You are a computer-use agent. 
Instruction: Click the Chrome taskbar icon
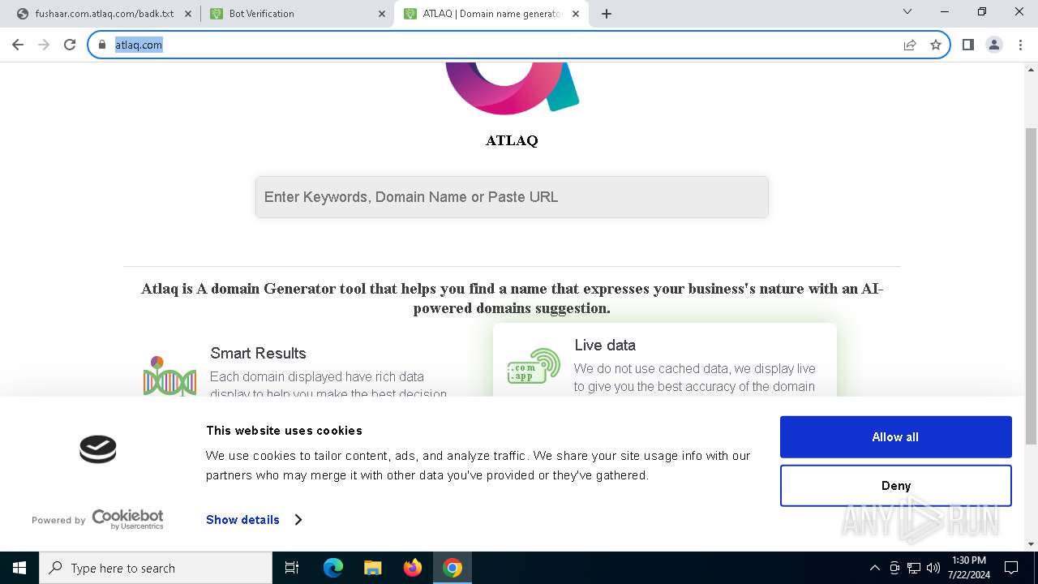point(453,568)
